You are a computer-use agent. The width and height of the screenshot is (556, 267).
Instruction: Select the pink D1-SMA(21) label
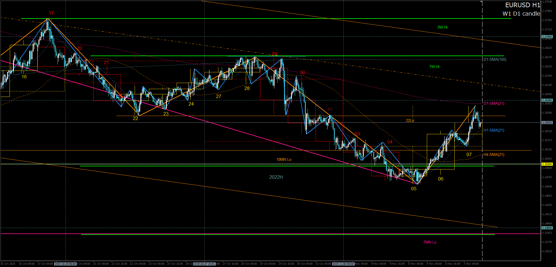494,104
